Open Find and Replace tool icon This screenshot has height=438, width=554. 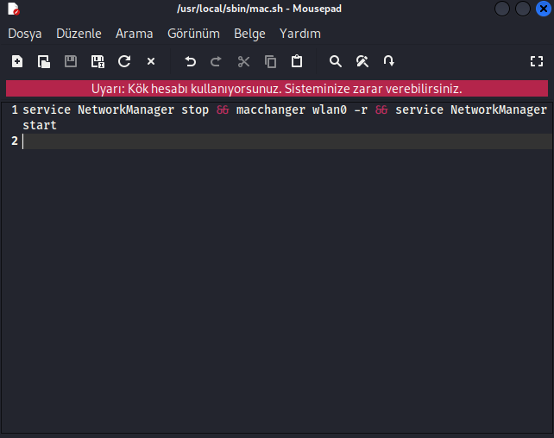tap(362, 61)
